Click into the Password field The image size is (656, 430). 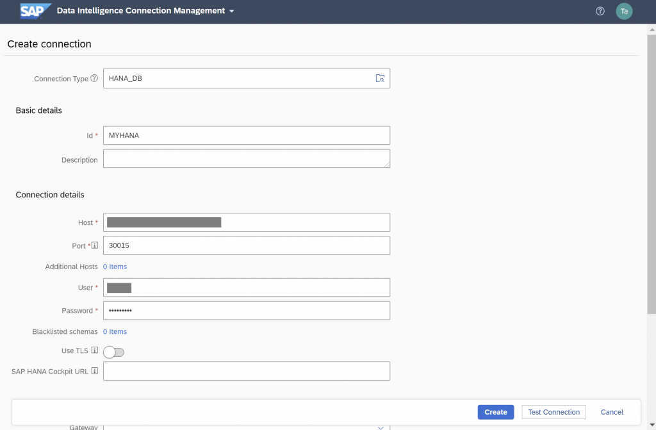[x=247, y=311]
